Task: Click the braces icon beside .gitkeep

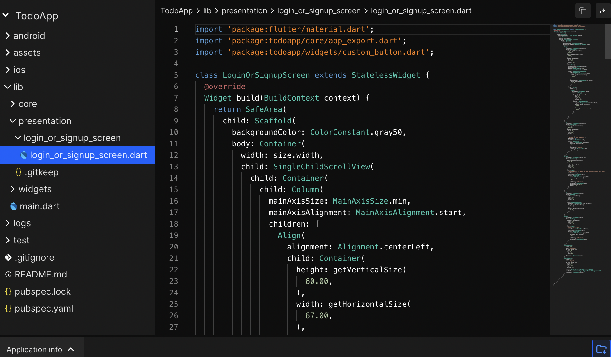Action: tap(18, 172)
